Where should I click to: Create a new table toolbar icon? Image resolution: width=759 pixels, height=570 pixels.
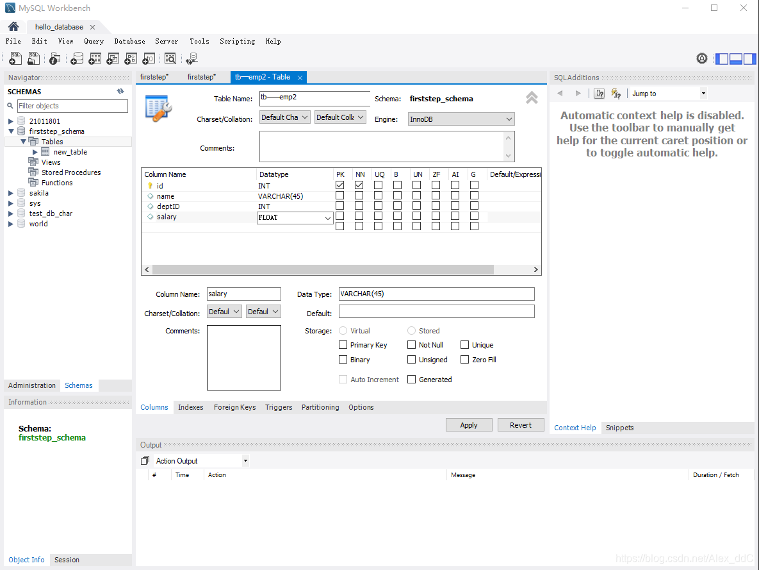click(95, 58)
